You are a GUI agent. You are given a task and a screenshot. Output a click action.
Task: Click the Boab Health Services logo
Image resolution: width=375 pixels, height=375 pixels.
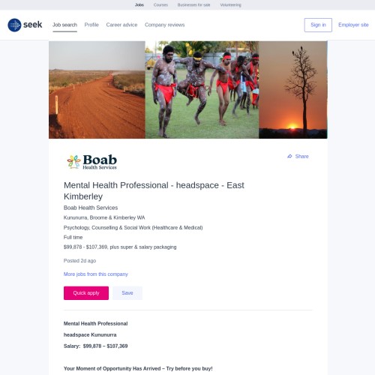point(92,162)
